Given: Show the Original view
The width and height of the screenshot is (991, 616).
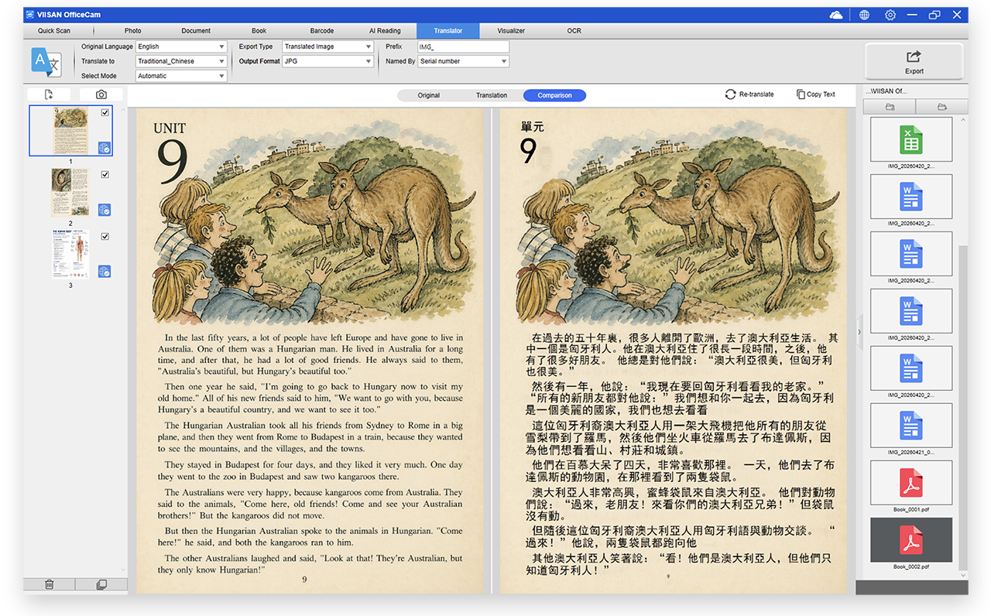Looking at the screenshot, I should pyautogui.click(x=429, y=95).
